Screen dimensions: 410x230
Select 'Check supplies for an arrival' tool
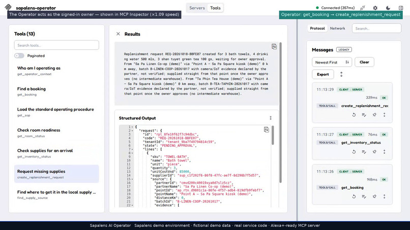pyautogui.click(x=56, y=153)
